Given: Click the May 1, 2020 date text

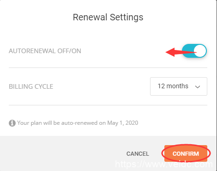Looking at the screenshot, I should pos(123,123).
